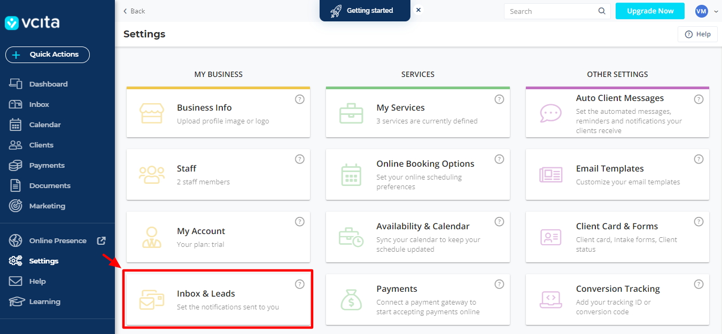722x334 pixels.
Task: Open Availability & Calendar card
Action: pos(418,237)
